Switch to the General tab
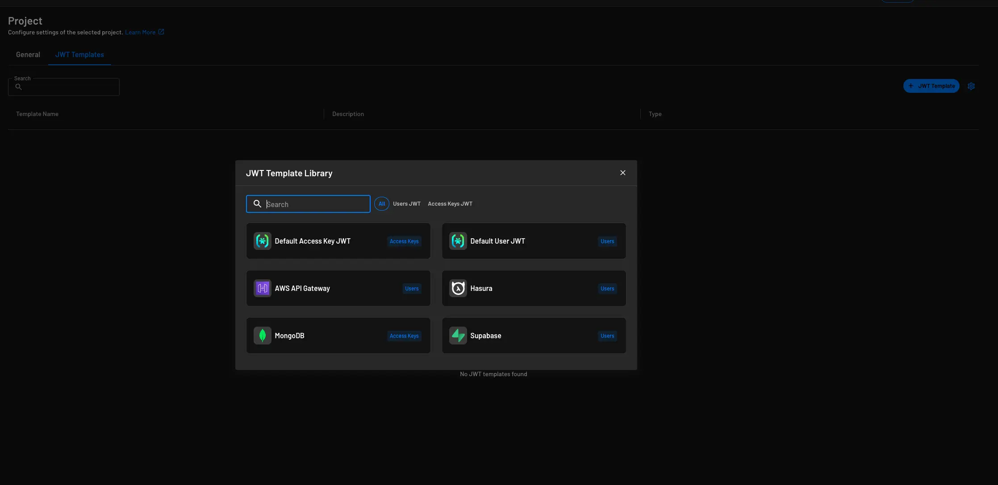The width and height of the screenshot is (998, 485). 28,54
